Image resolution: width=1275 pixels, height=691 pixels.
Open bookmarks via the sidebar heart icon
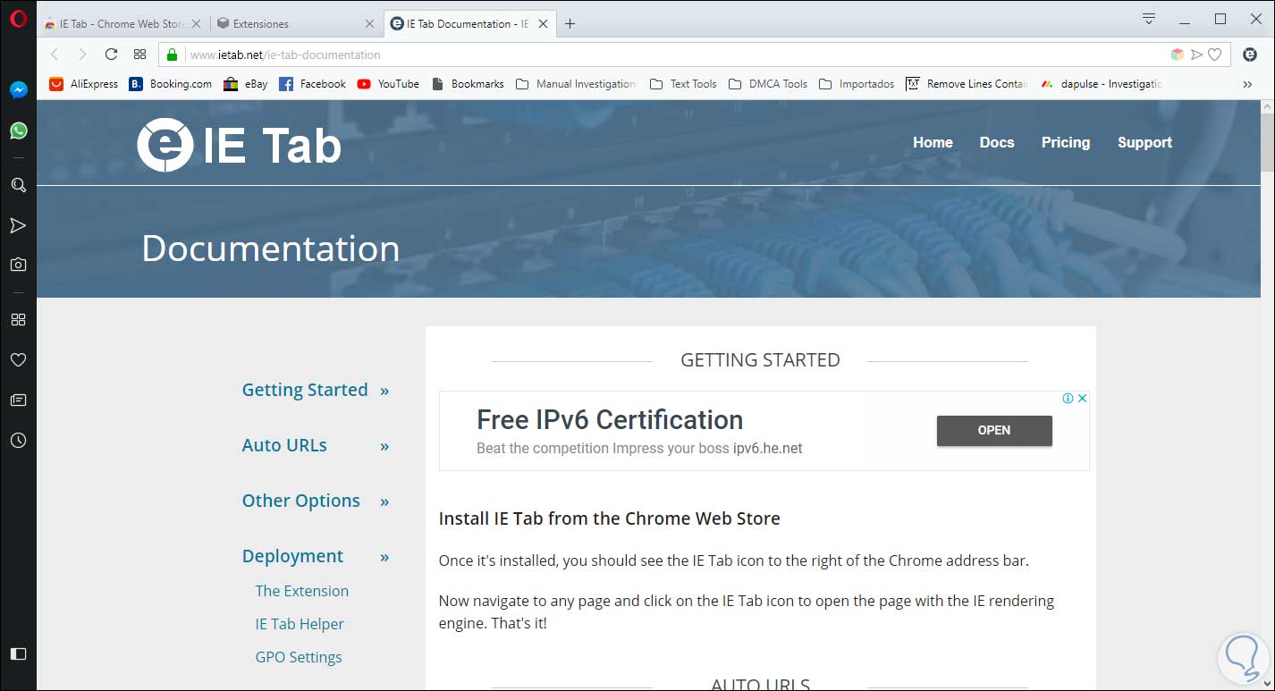pos(18,359)
